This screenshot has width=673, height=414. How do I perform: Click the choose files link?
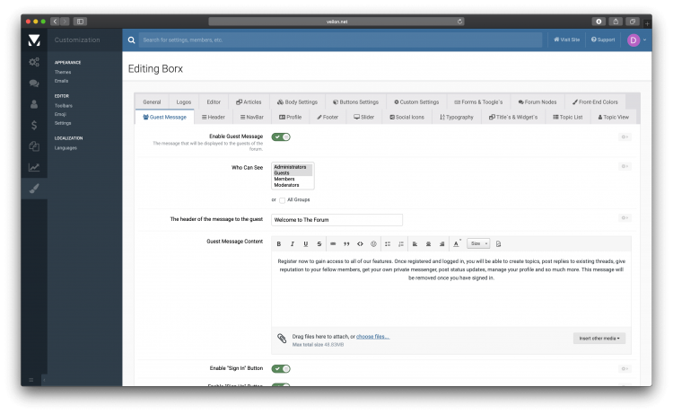pos(372,337)
